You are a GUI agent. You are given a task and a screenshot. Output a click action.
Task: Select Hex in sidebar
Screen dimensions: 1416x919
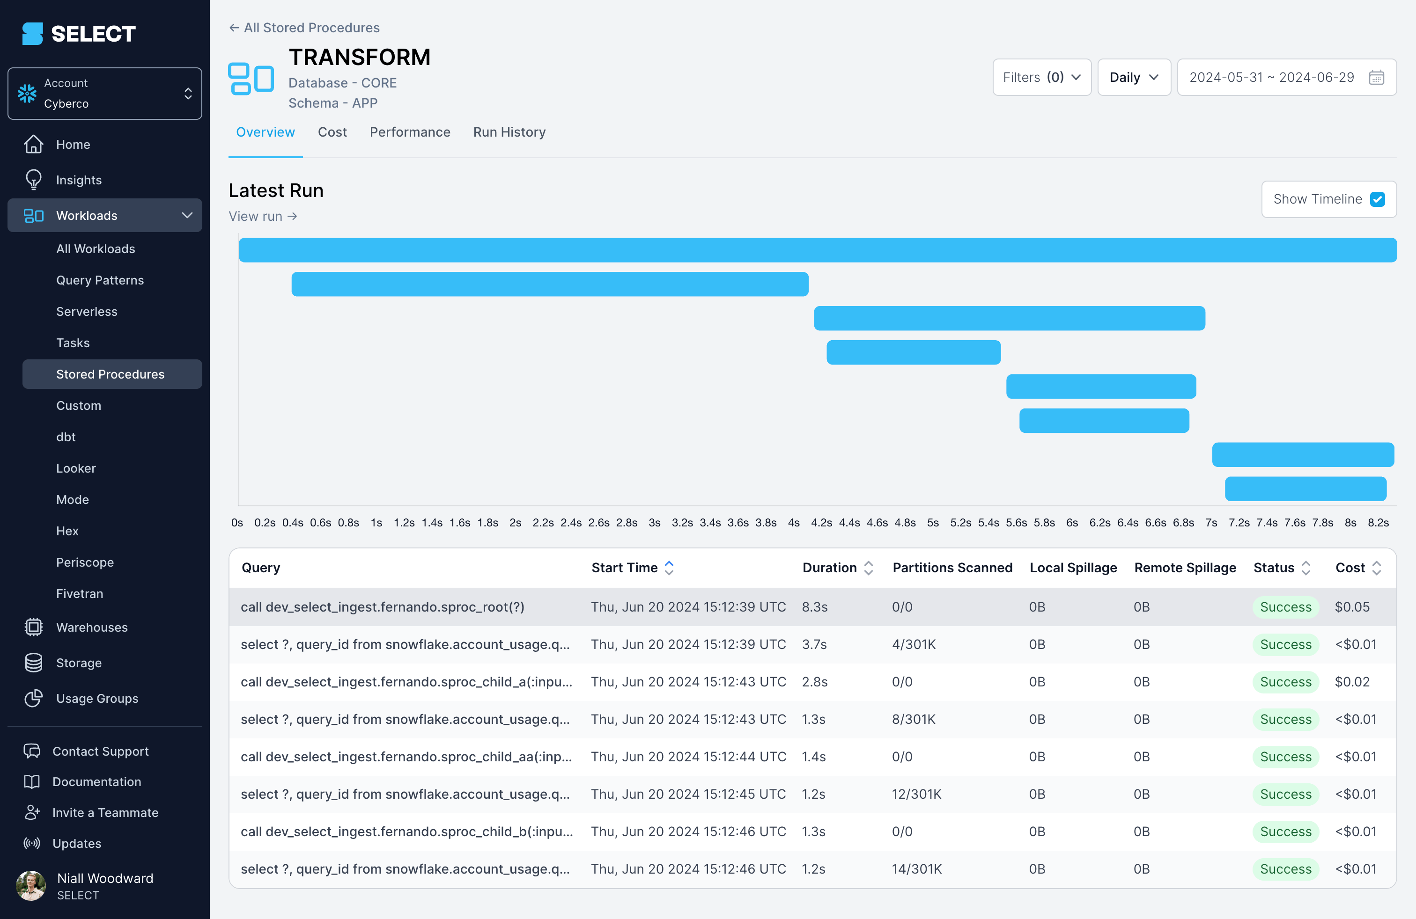pos(67,531)
